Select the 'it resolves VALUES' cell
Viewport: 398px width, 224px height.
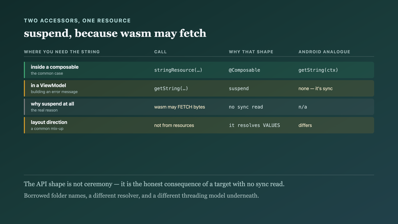tap(254, 125)
